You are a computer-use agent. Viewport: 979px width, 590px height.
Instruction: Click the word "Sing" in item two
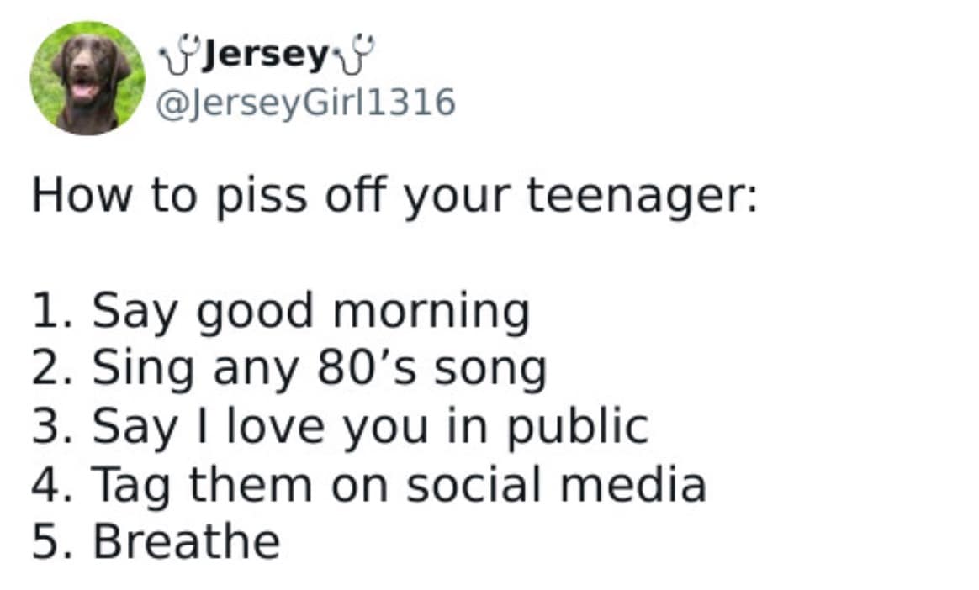[x=141, y=370]
